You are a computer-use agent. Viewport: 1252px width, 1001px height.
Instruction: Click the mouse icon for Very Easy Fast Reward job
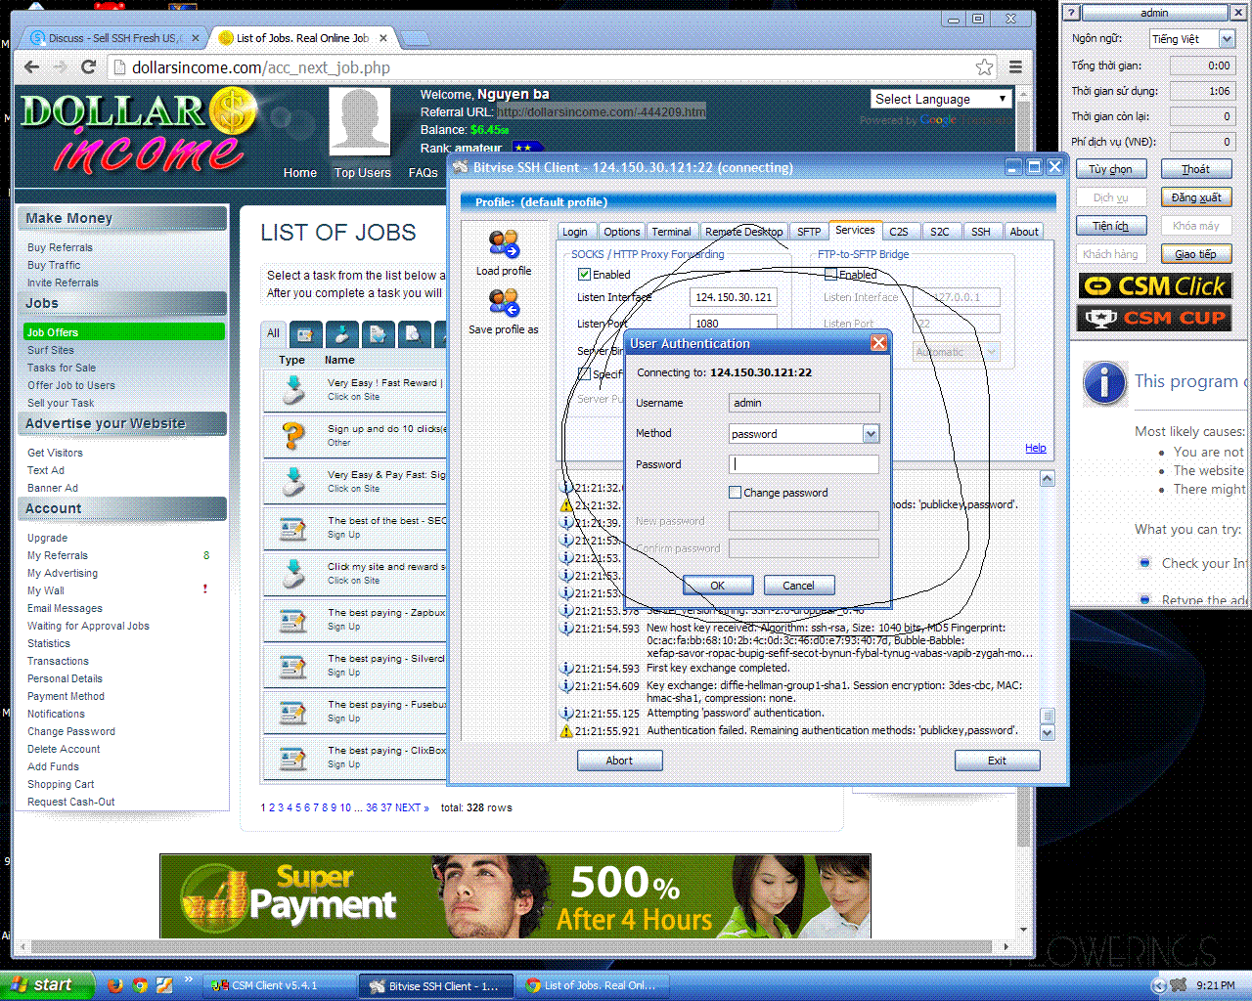click(x=293, y=390)
